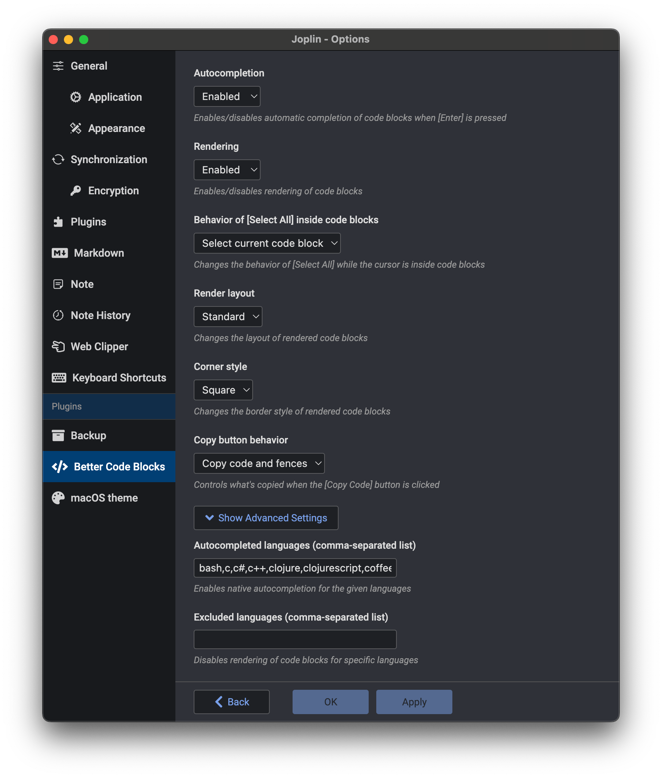Click the macOS theme palette icon

click(x=58, y=498)
